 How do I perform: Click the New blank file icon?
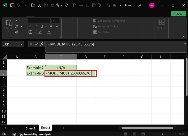(x=75, y=5)
